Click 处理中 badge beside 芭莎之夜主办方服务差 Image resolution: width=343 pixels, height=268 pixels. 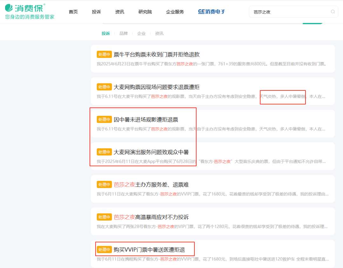tap(104, 185)
